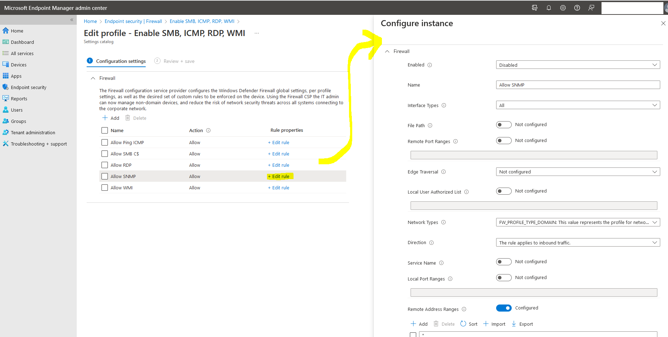Go to Endpoint security | Firewall breadcrumb
The image size is (668, 337).
[133, 21]
